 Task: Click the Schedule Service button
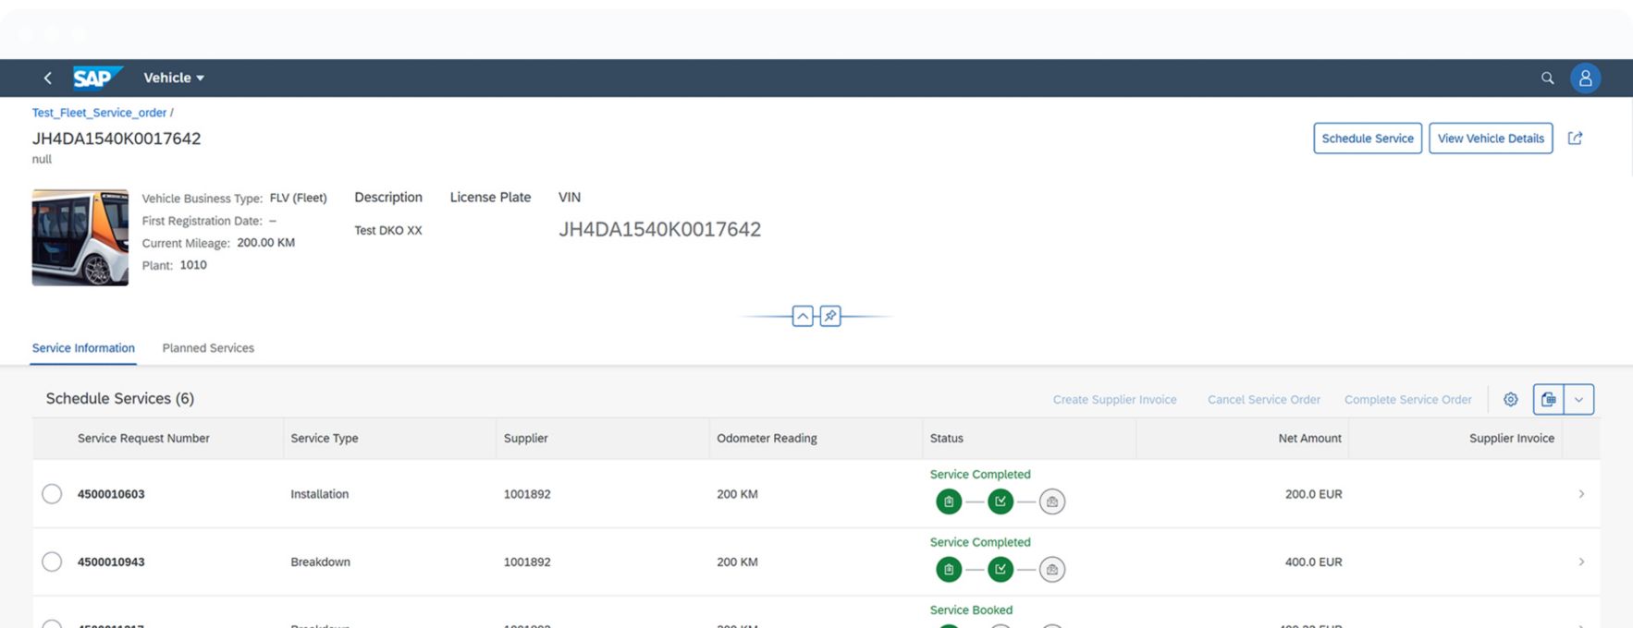click(1367, 139)
